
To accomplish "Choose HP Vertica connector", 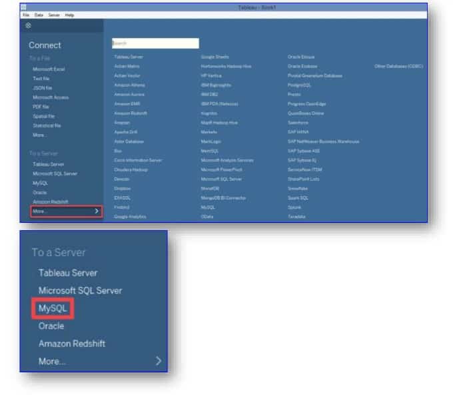I will pyautogui.click(x=211, y=76).
